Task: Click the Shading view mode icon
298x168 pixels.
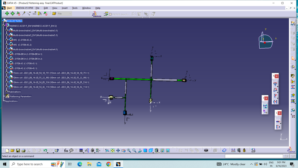Action: tap(156, 151)
